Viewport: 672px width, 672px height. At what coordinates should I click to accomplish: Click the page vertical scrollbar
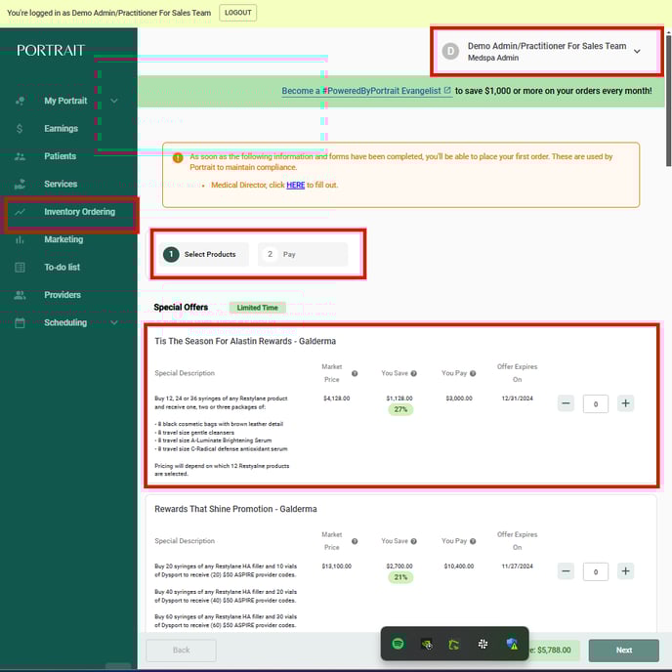(x=668, y=101)
